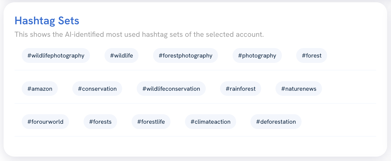This screenshot has width=391, height=161.
Task: Select the #forourworld hashtag pill
Action: pos(45,121)
